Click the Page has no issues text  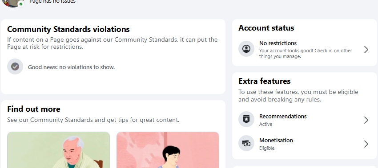coord(52,2)
